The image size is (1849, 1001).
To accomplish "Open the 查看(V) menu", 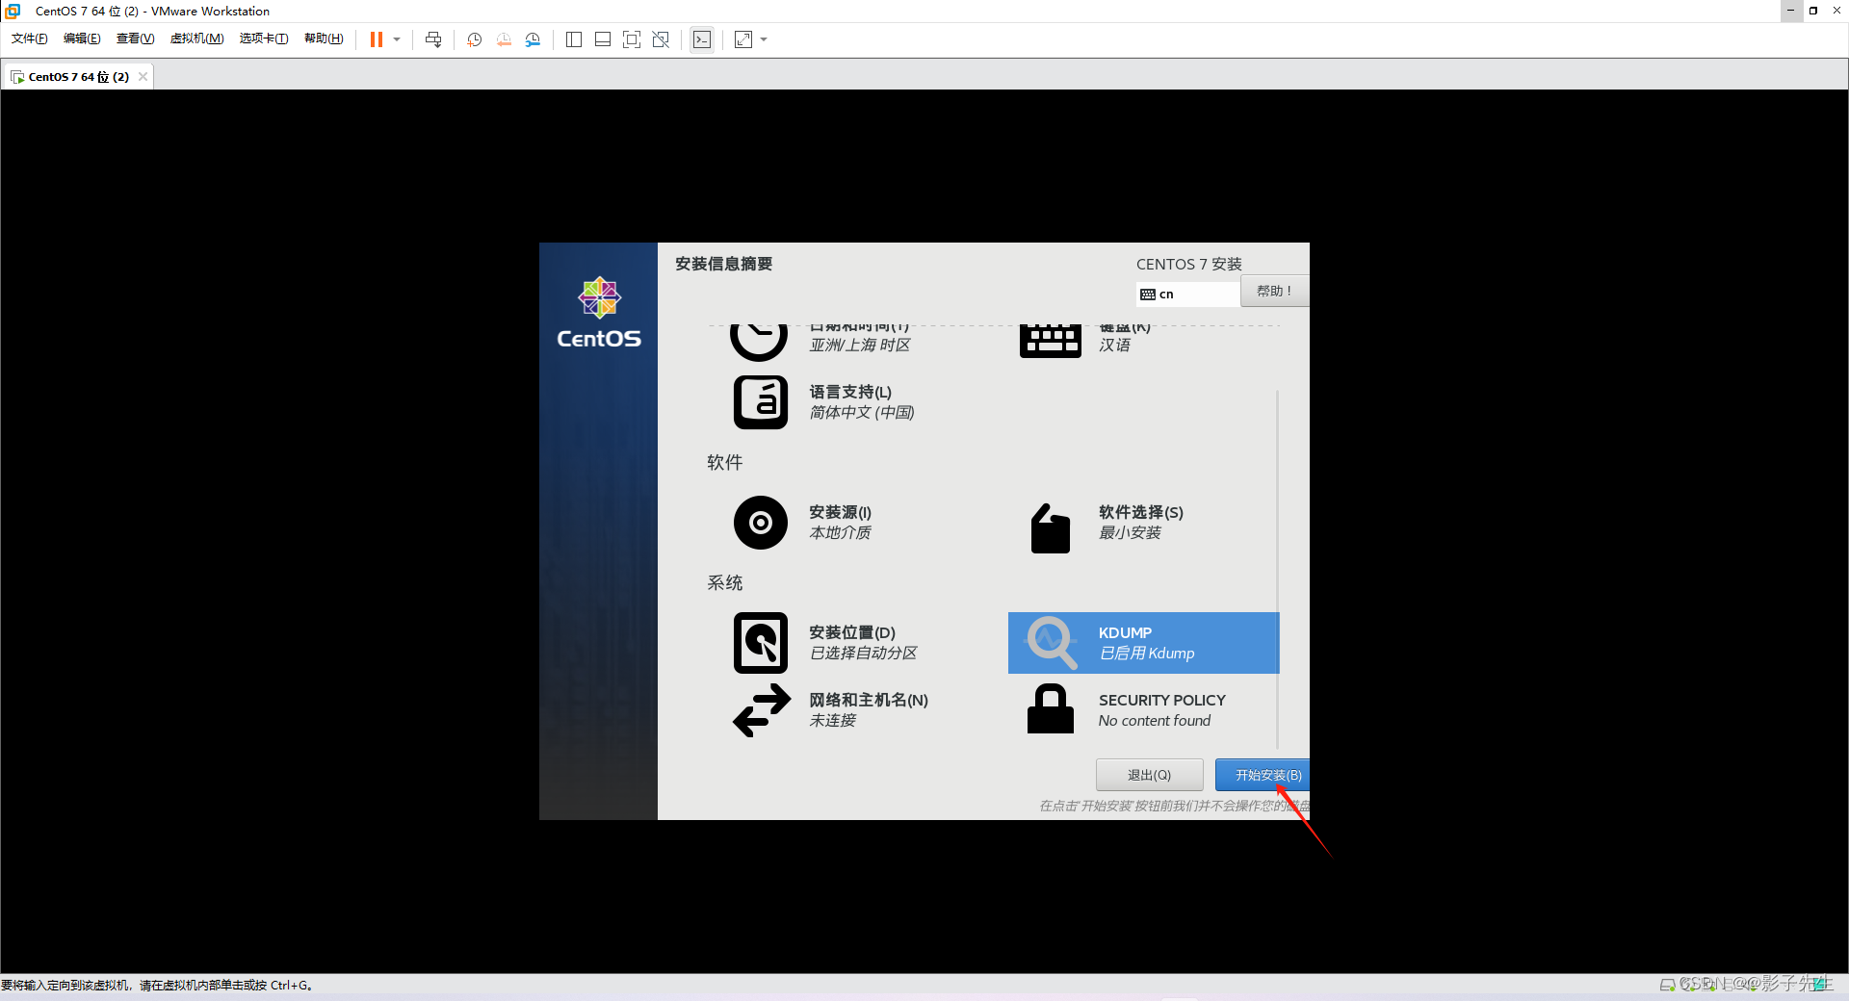I will coord(135,38).
